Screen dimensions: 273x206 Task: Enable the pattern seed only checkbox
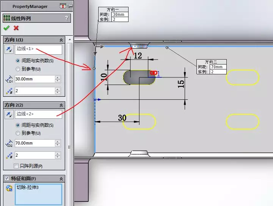(x=16, y=166)
